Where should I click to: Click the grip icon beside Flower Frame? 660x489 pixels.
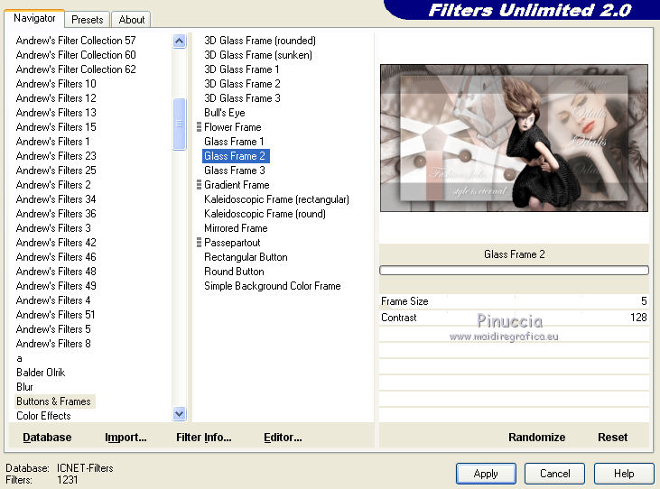coord(200,127)
